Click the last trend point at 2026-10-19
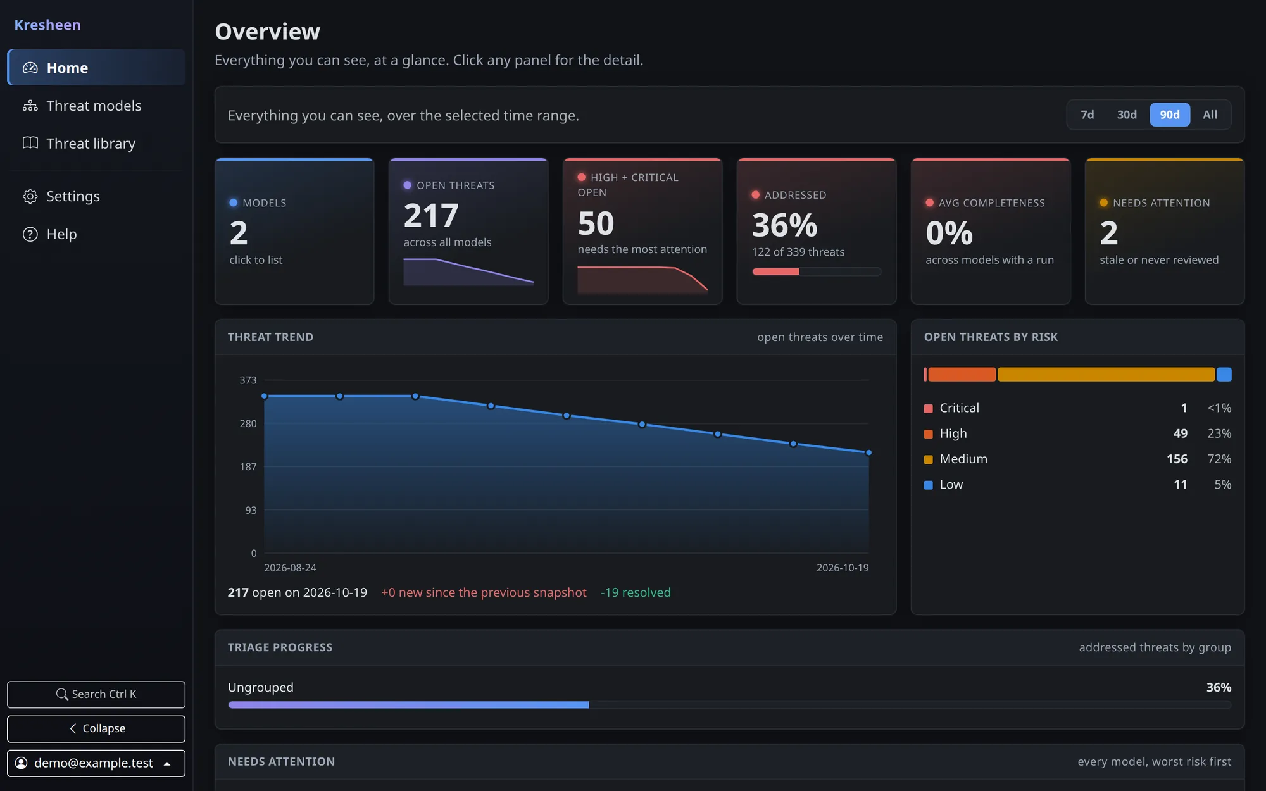The image size is (1266, 791). tap(868, 452)
